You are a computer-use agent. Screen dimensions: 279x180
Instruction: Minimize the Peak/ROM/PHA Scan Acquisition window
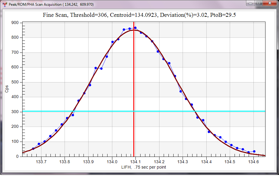250,3
